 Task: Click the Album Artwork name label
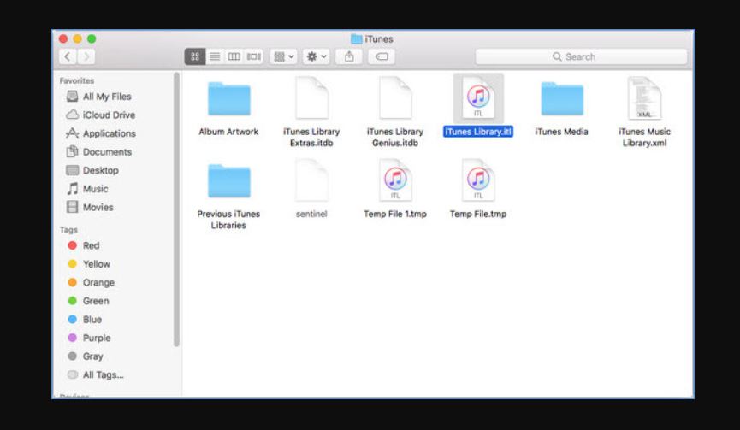(x=228, y=132)
